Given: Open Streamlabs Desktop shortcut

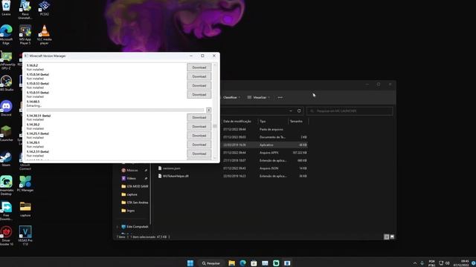Looking at the screenshot, I should [6, 185].
